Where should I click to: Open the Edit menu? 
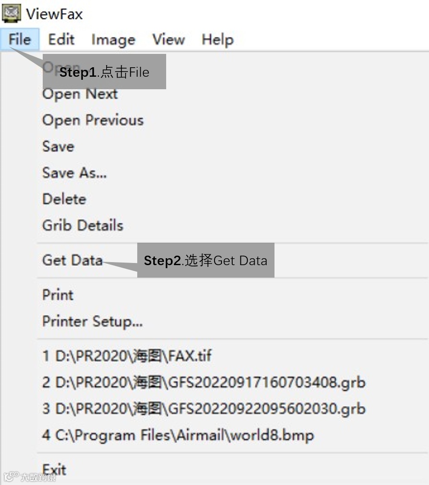click(61, 39)
